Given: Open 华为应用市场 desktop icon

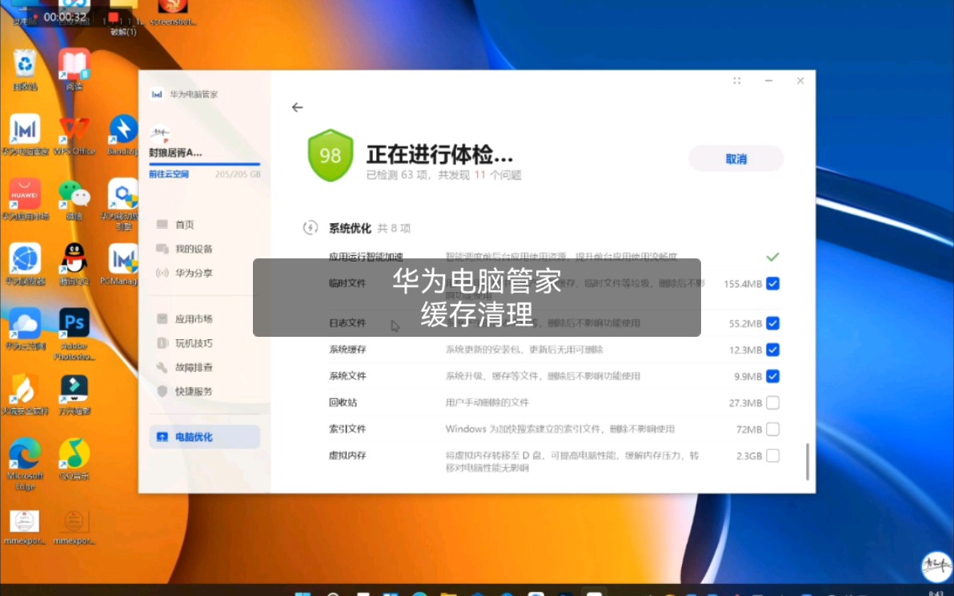Looking at the screenshot, I should coord(25,199).
